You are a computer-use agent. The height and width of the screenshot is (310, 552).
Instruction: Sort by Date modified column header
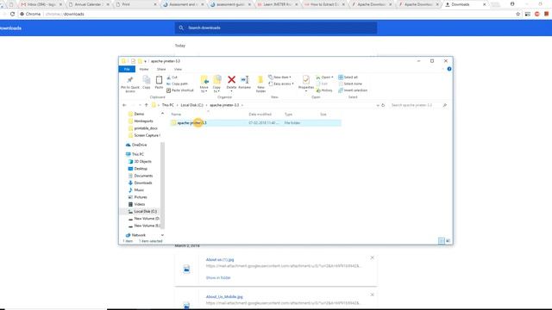(x=260, y=115)
